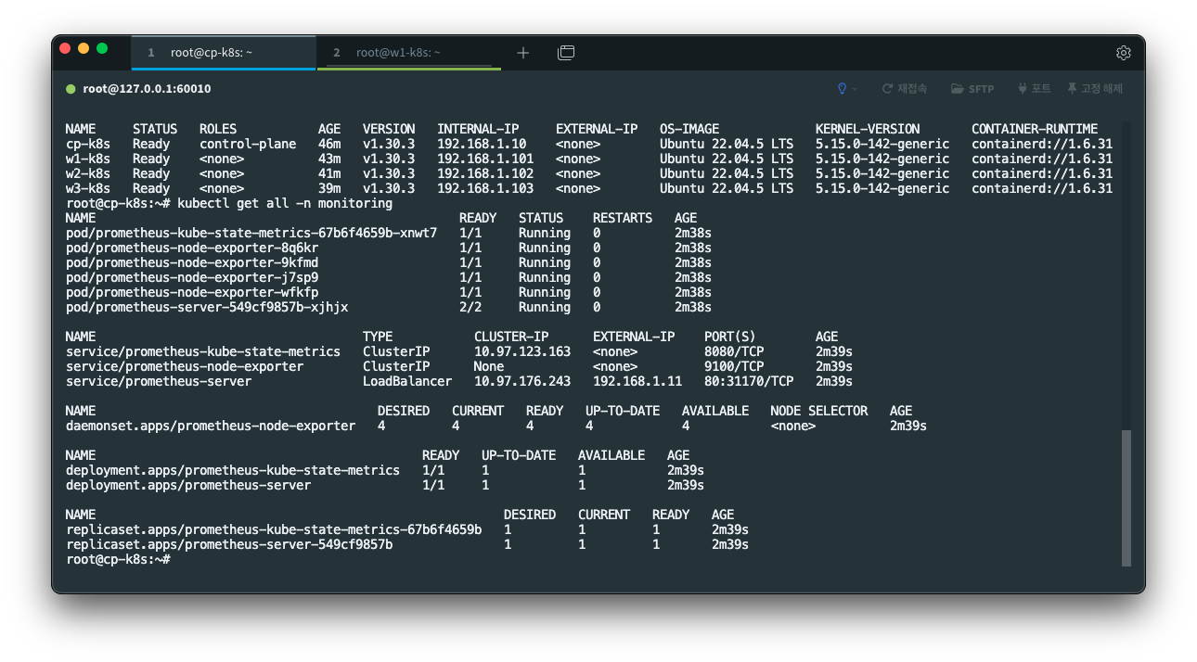Click the cp-k8s node name

pos(88,144)
